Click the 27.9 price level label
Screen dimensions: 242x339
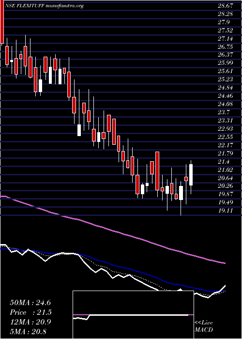point(224,22)
